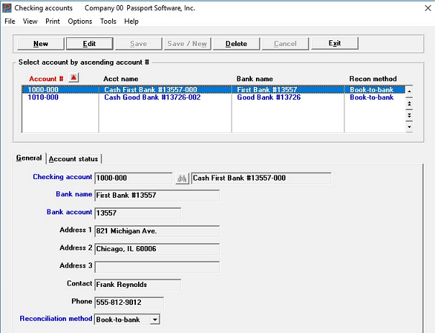The image size is (435, 333).
Task: Select account row 1000-000
Action: click(x=213, y=90)
